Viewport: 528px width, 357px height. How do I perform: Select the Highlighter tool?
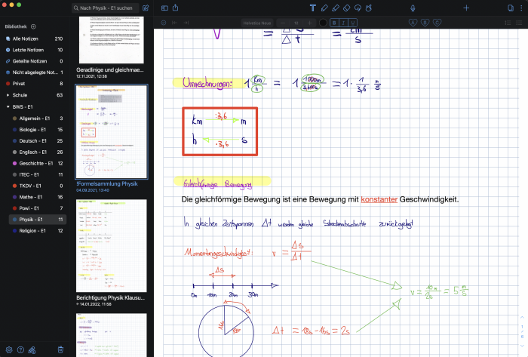pyautogui.click(x=336, y=8)
